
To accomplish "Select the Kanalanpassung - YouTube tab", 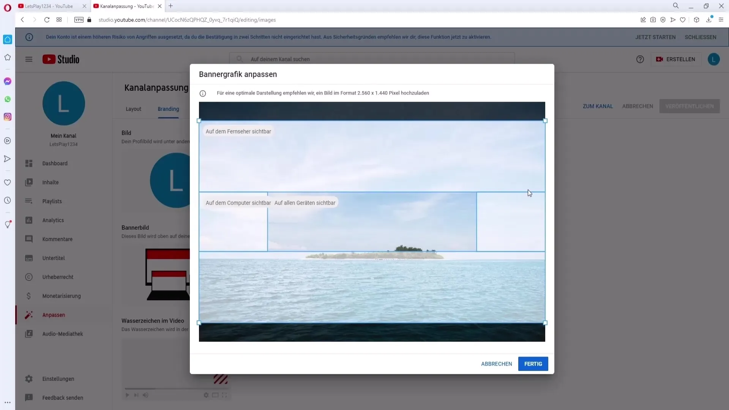I will click(127, 6).
